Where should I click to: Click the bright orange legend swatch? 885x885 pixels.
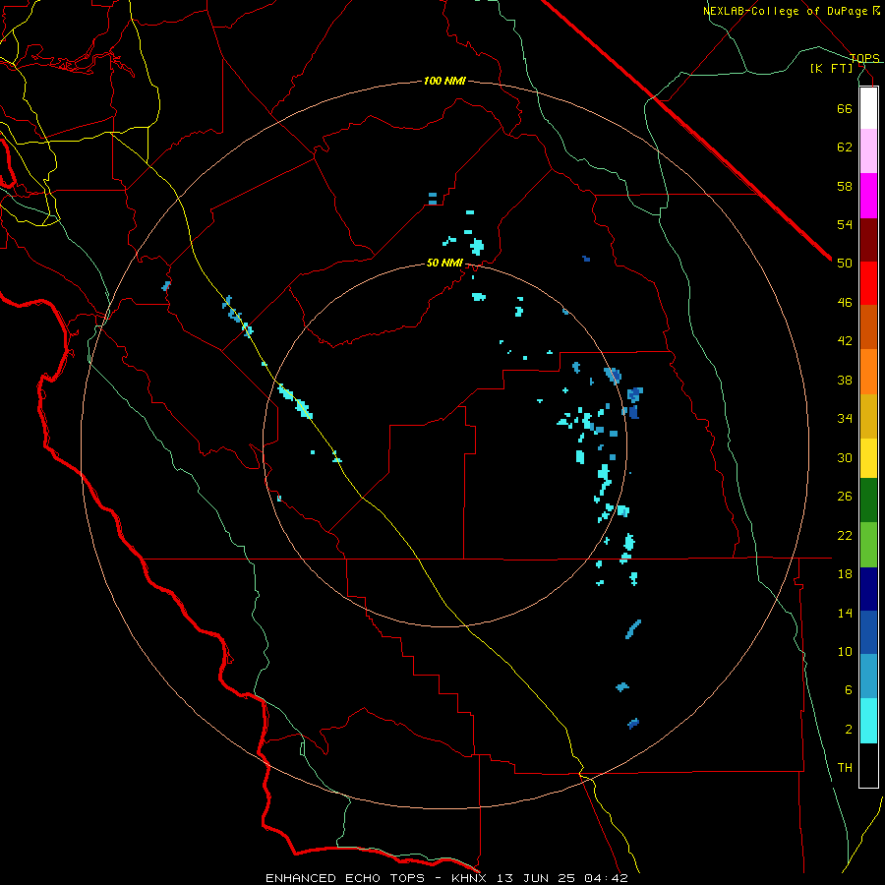(x=868, y=372)
